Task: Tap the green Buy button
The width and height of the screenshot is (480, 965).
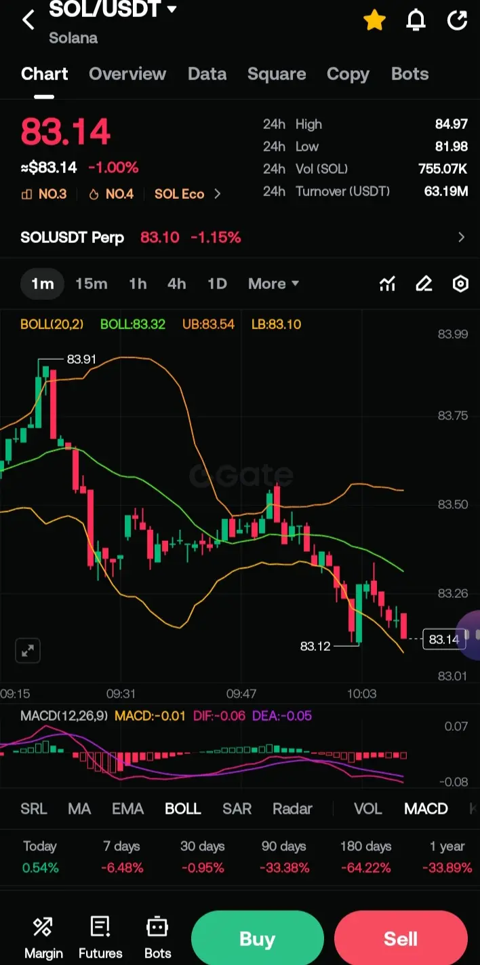Action: click(257, 939)
